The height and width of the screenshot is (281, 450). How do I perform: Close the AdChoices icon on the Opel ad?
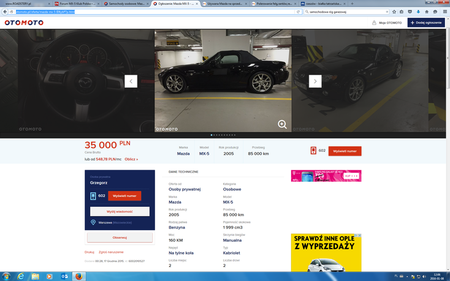click(x=359, y=236)
